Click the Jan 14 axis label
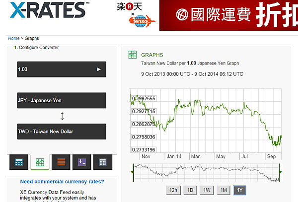The height and width of the screenshot is (202, 298). [x=174, y=156]
